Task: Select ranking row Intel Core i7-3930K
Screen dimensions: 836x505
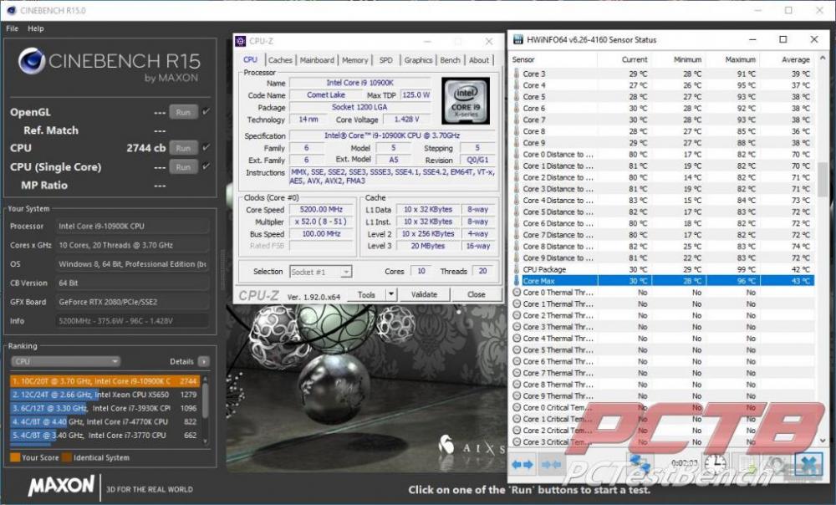Action: (104, 409)
